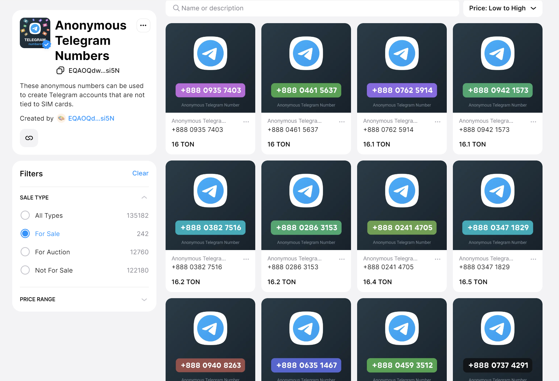Open more options for +888 0241 4705
Screen dimensions: 559x381
[x=438, y=259]
